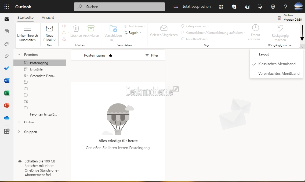
Task: Switch to the Ansicht tab
Action: point(48,17)
